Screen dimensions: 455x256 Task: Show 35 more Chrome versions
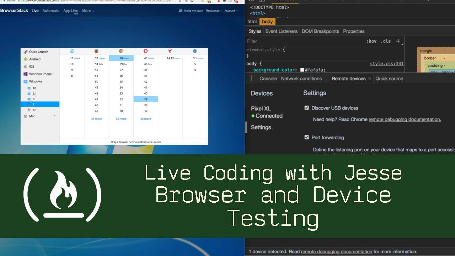click(x=121, y=119)
